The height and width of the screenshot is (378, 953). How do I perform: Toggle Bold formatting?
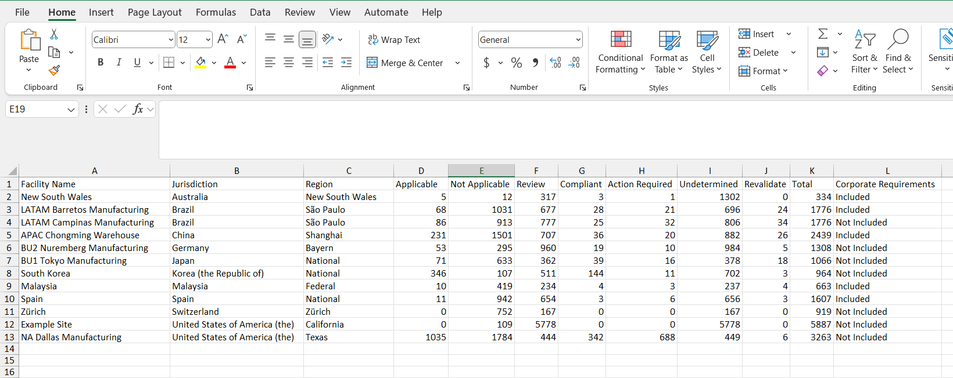coord(101,63)
